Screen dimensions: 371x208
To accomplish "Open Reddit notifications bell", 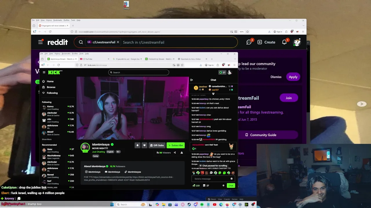I will pyautogui.click(x=285, y=42).
